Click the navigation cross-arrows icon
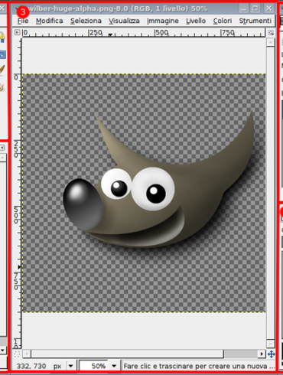 272,354
